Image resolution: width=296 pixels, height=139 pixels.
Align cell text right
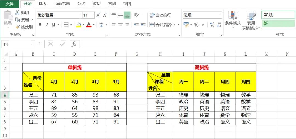point(127,25)
